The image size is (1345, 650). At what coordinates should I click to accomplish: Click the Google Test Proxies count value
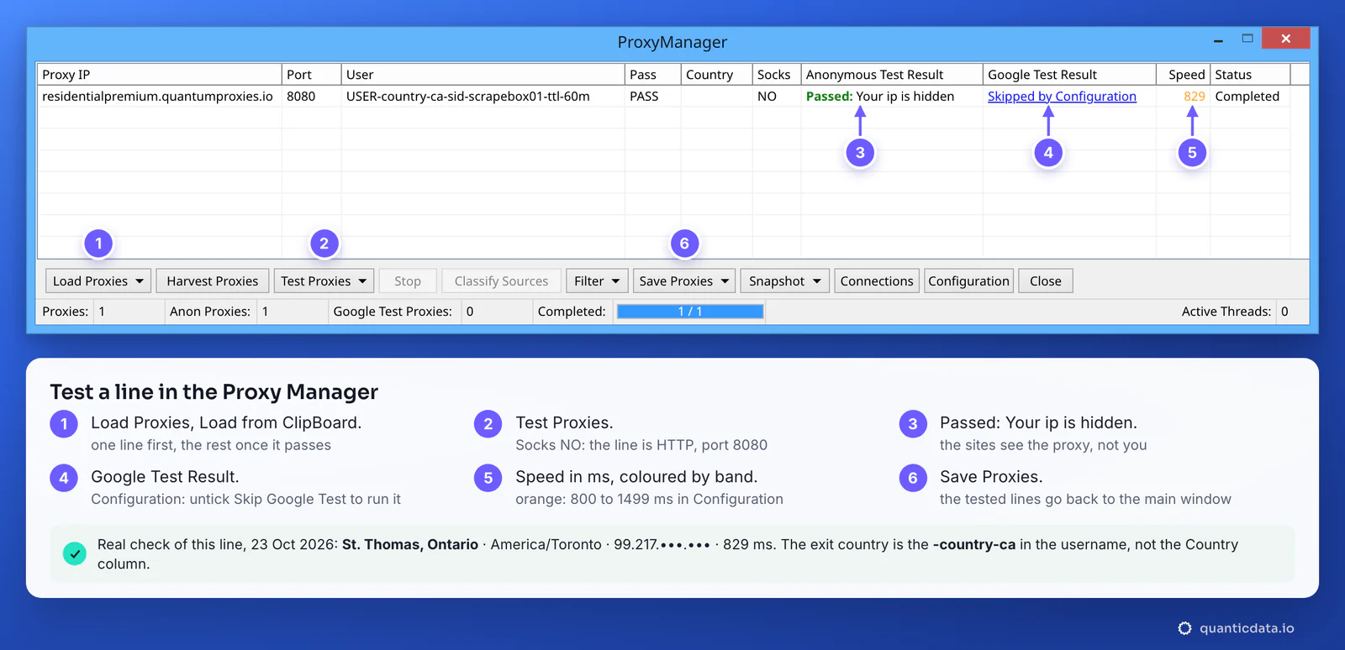[x=470, y=312]
